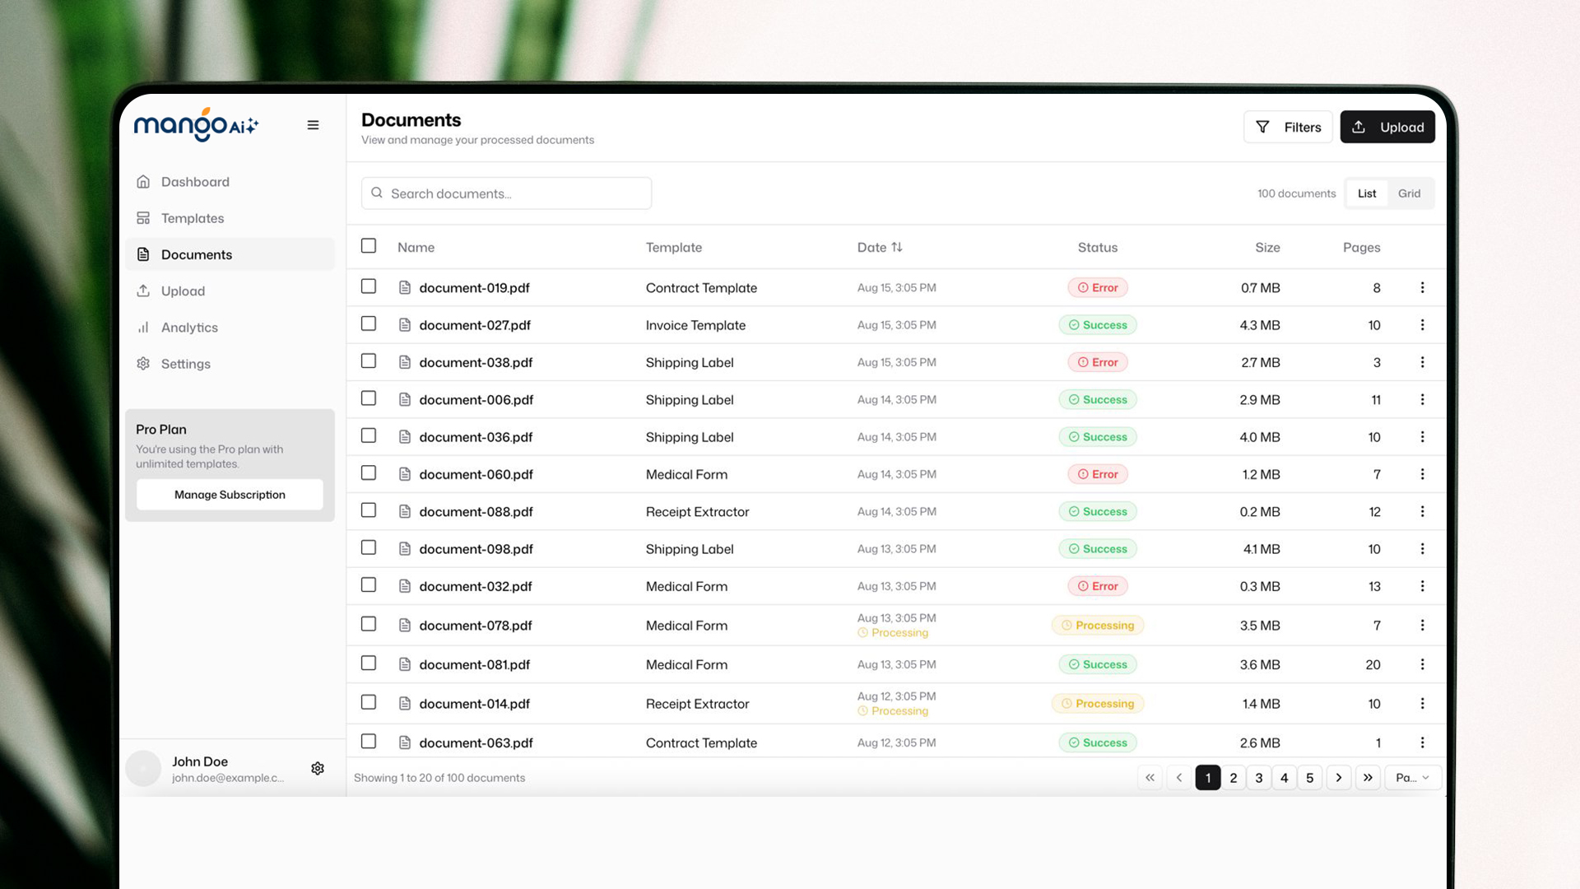
Task: Jump to page 5 of documents
Action: (1309, 777)
